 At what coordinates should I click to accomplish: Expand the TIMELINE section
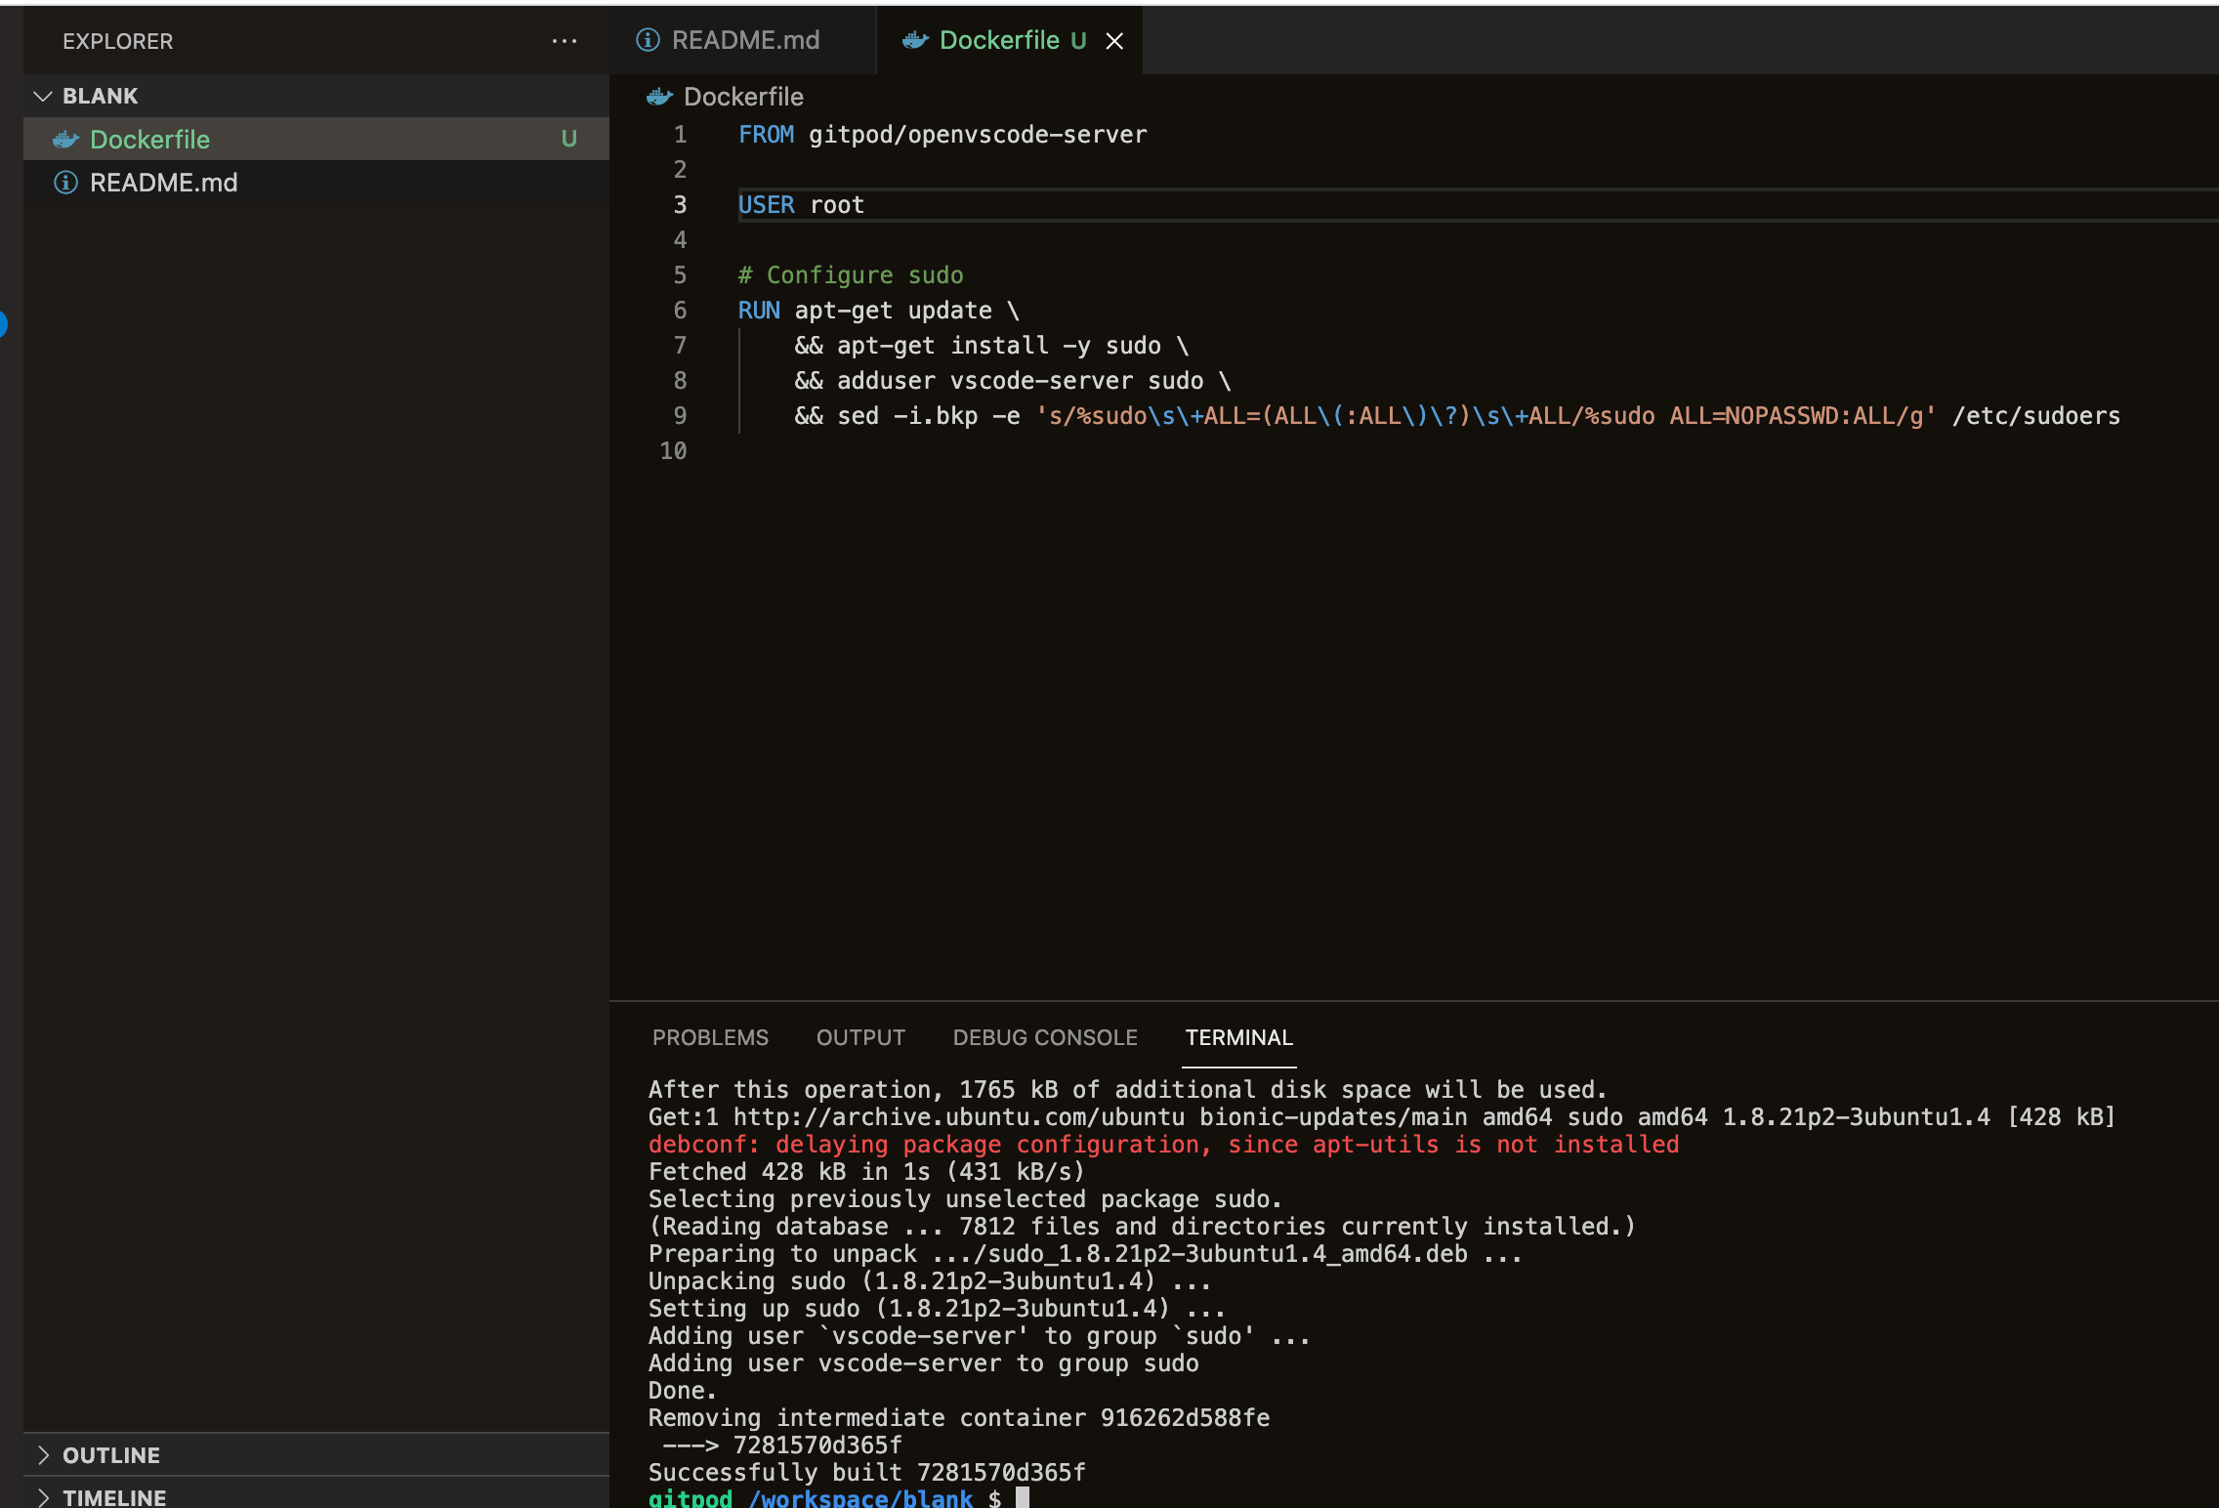coord(114,1497)
